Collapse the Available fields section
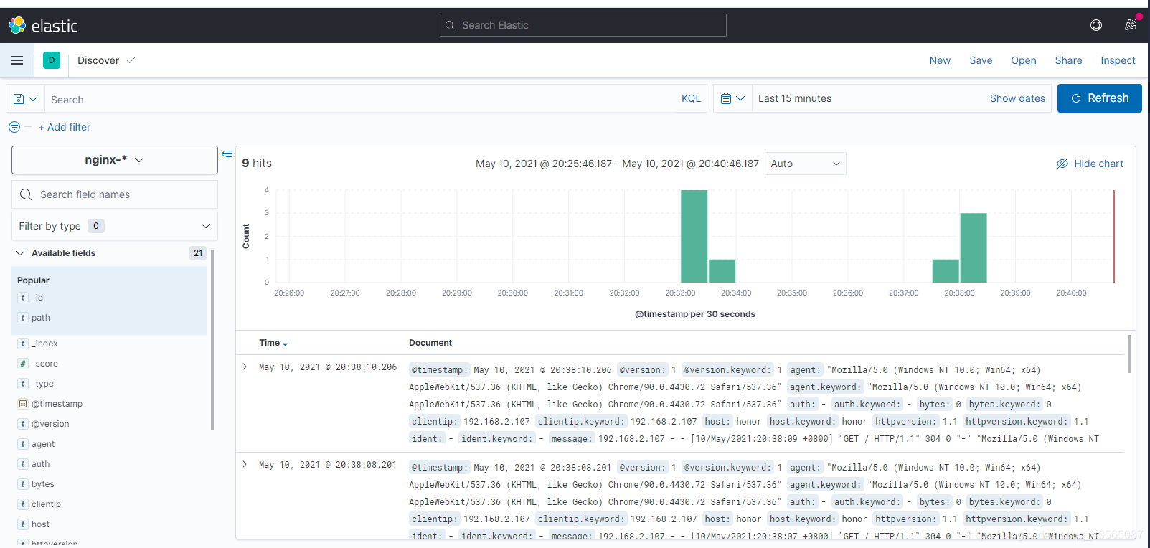This screenshot has height=548, width=1150. tap(20, 253)
